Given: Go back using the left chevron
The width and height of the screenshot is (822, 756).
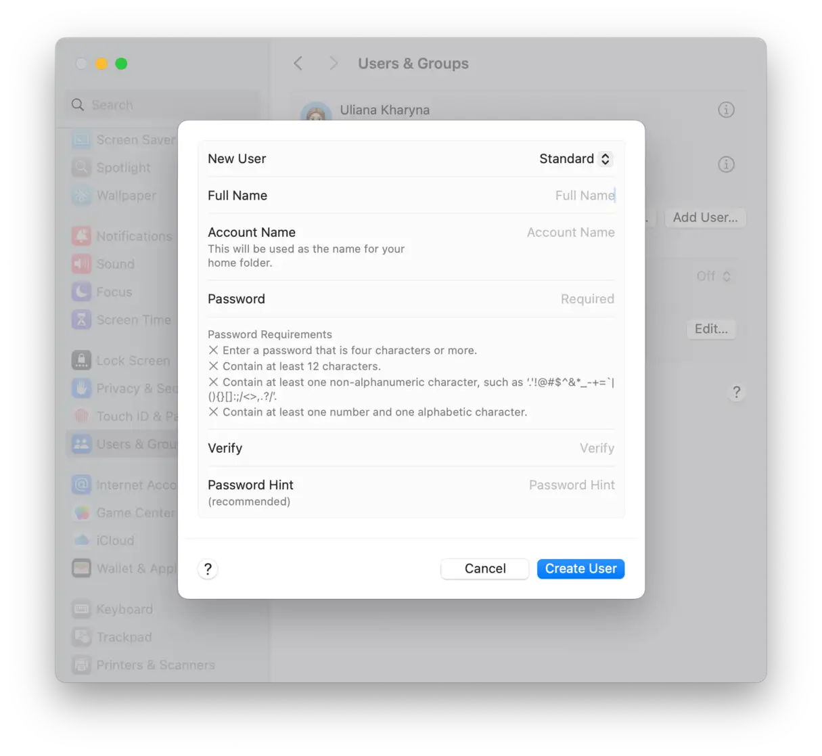Looking at the screenshot, I should (298, 64).
